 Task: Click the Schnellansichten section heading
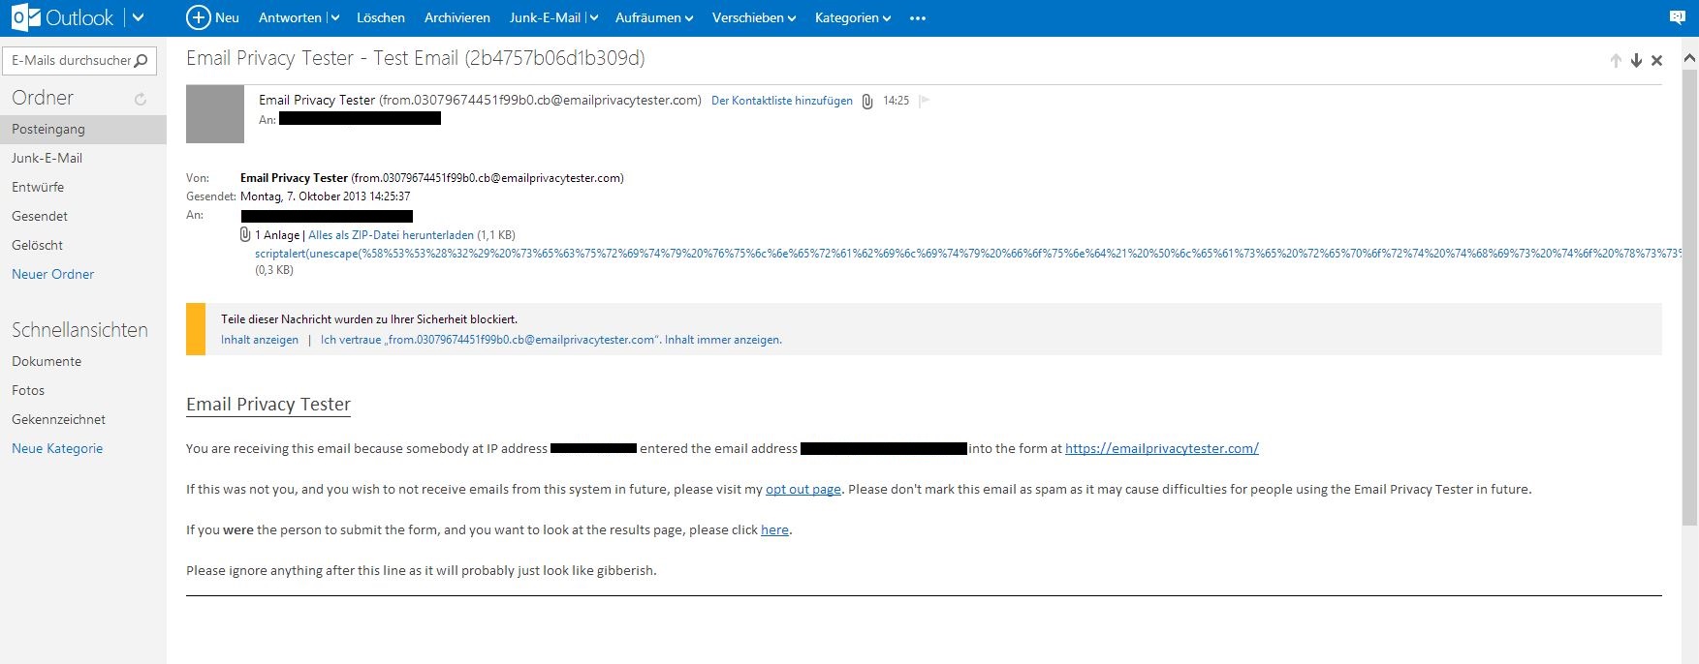click(79, 330)
